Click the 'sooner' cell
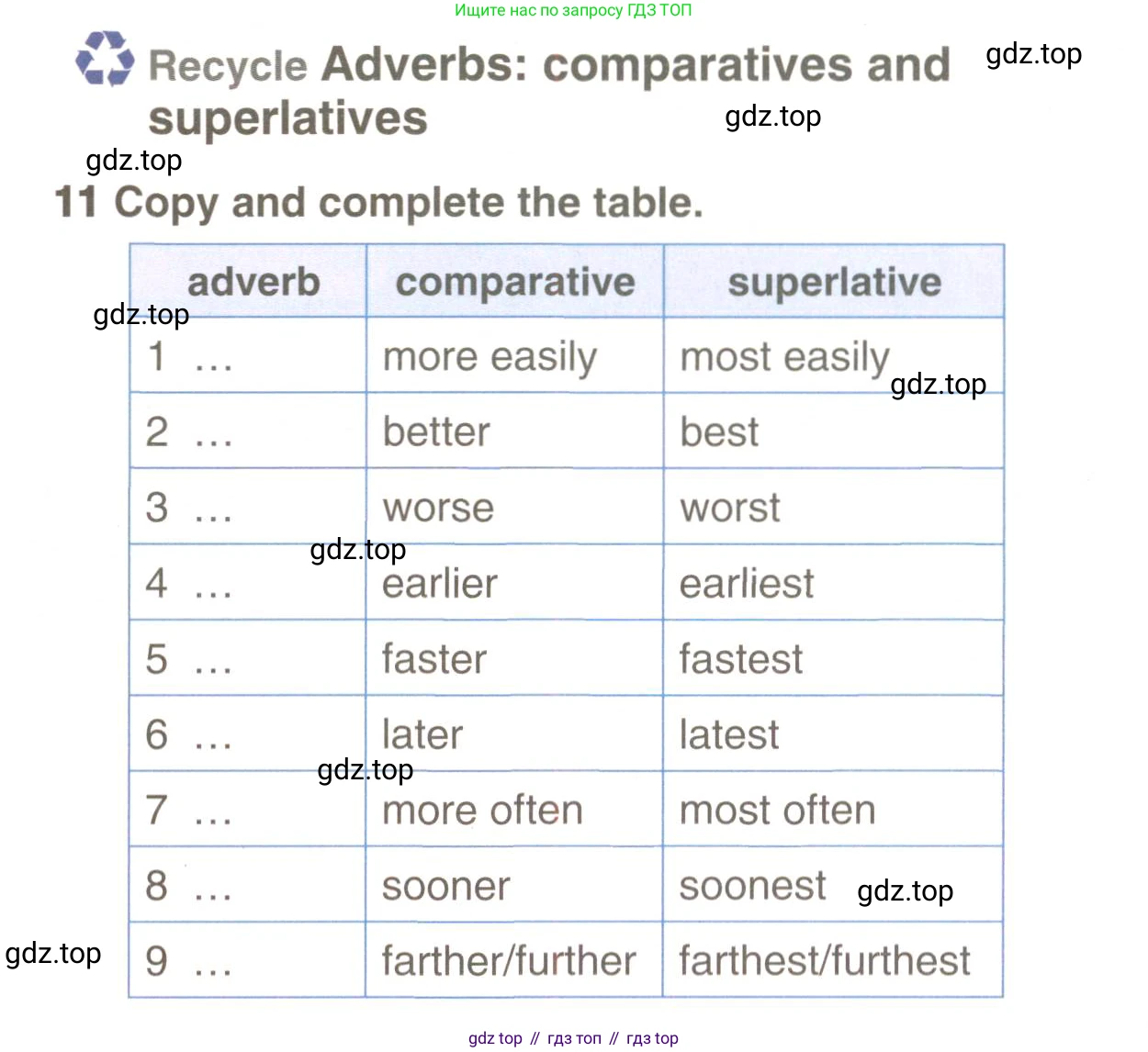This screenshot has width=1148, height=1052. [x=514, y=885]
